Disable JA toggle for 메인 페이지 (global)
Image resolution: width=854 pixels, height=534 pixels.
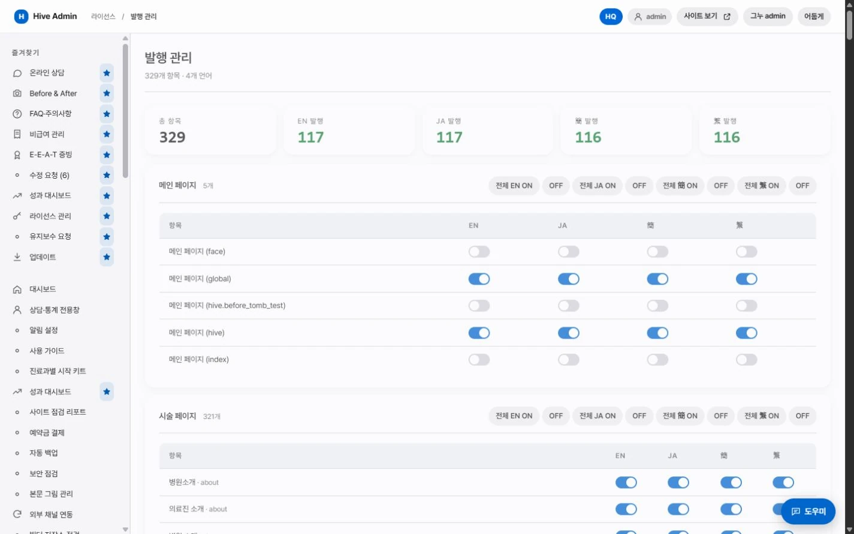click(568, 279)
